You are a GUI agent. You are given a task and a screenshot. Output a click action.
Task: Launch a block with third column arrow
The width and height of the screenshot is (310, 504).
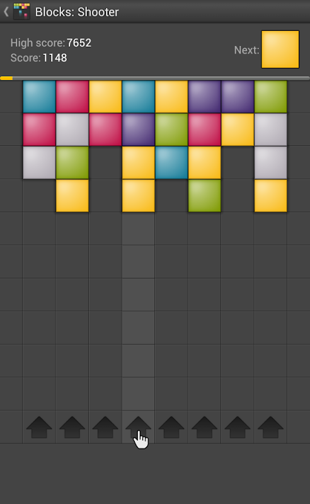(105, 427)
